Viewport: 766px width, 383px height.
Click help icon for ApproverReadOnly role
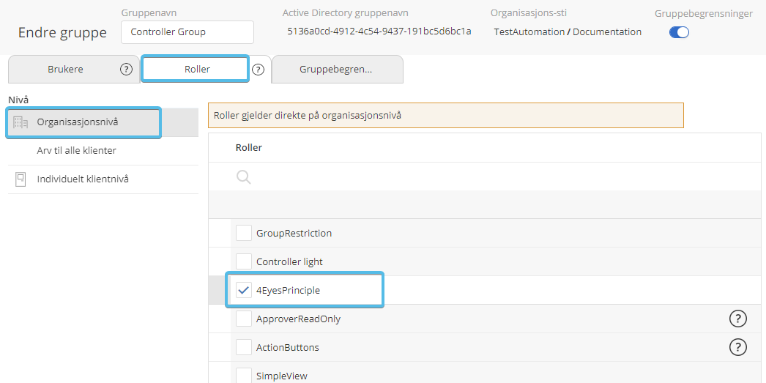737,319
